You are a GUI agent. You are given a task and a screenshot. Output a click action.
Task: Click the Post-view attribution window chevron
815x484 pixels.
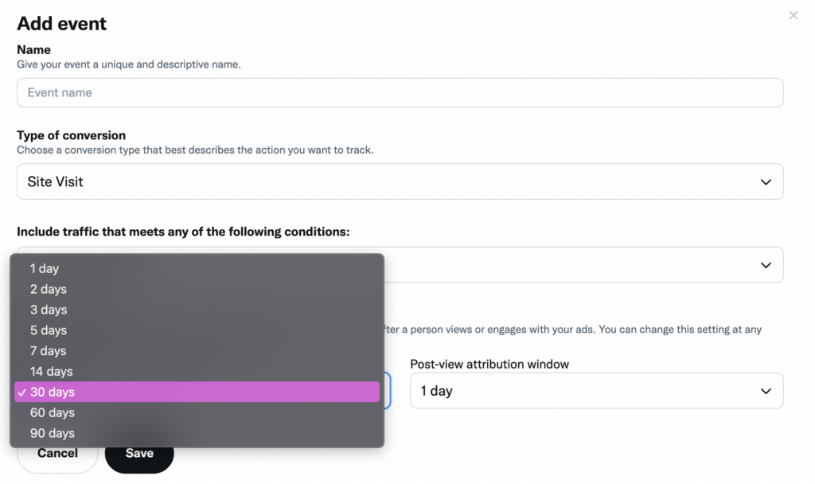(x=766, y=390)
